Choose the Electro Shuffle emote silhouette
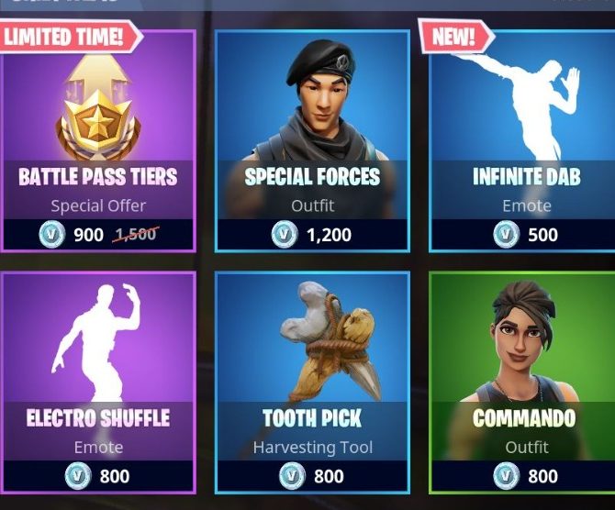615x510 pixels. (96, 342)
